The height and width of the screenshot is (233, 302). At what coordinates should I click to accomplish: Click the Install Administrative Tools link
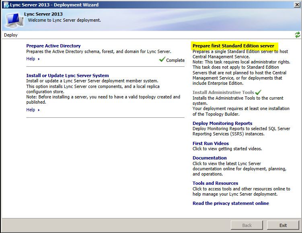coord(223,92)
